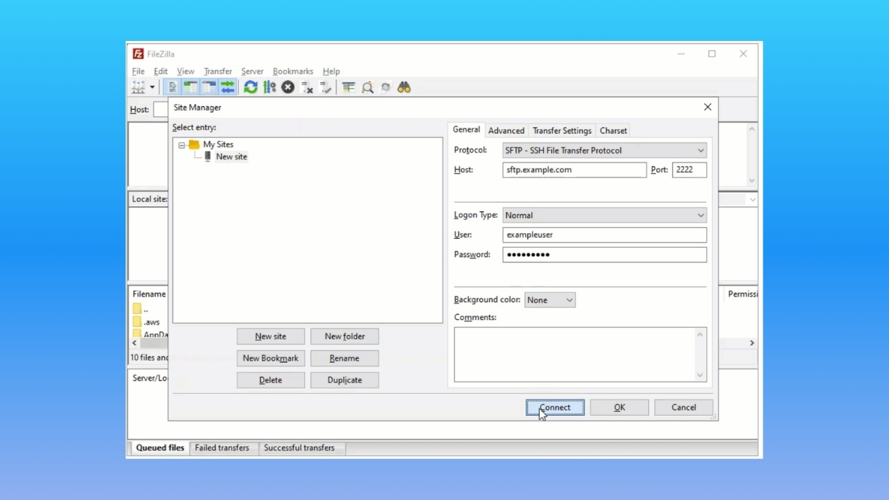Click the Rename button
The width and height of the screenshot is (889, 500).
click(344, 358)
